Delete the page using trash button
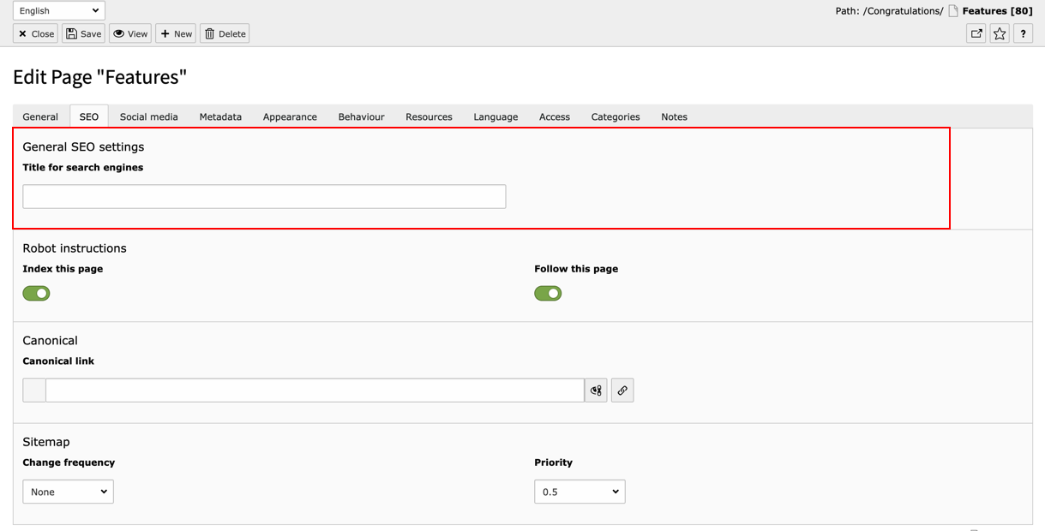1045x531 pixels. [x=225, y=33]
